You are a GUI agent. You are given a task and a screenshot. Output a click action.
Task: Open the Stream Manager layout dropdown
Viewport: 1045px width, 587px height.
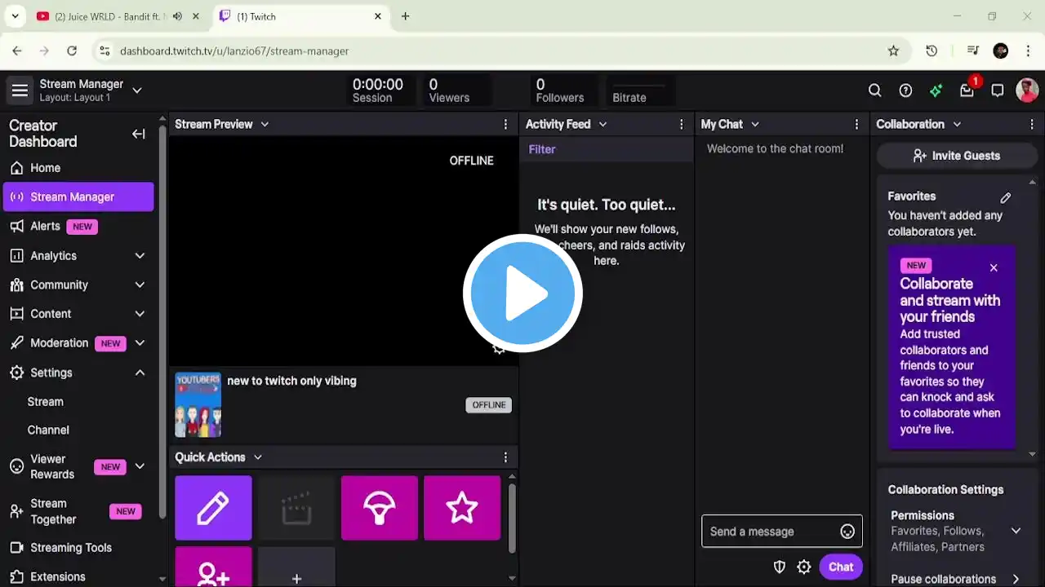137,90
